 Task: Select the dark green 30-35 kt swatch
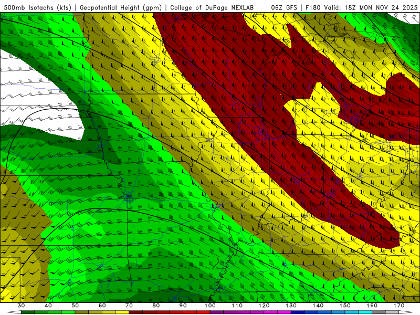pos(28,312)
